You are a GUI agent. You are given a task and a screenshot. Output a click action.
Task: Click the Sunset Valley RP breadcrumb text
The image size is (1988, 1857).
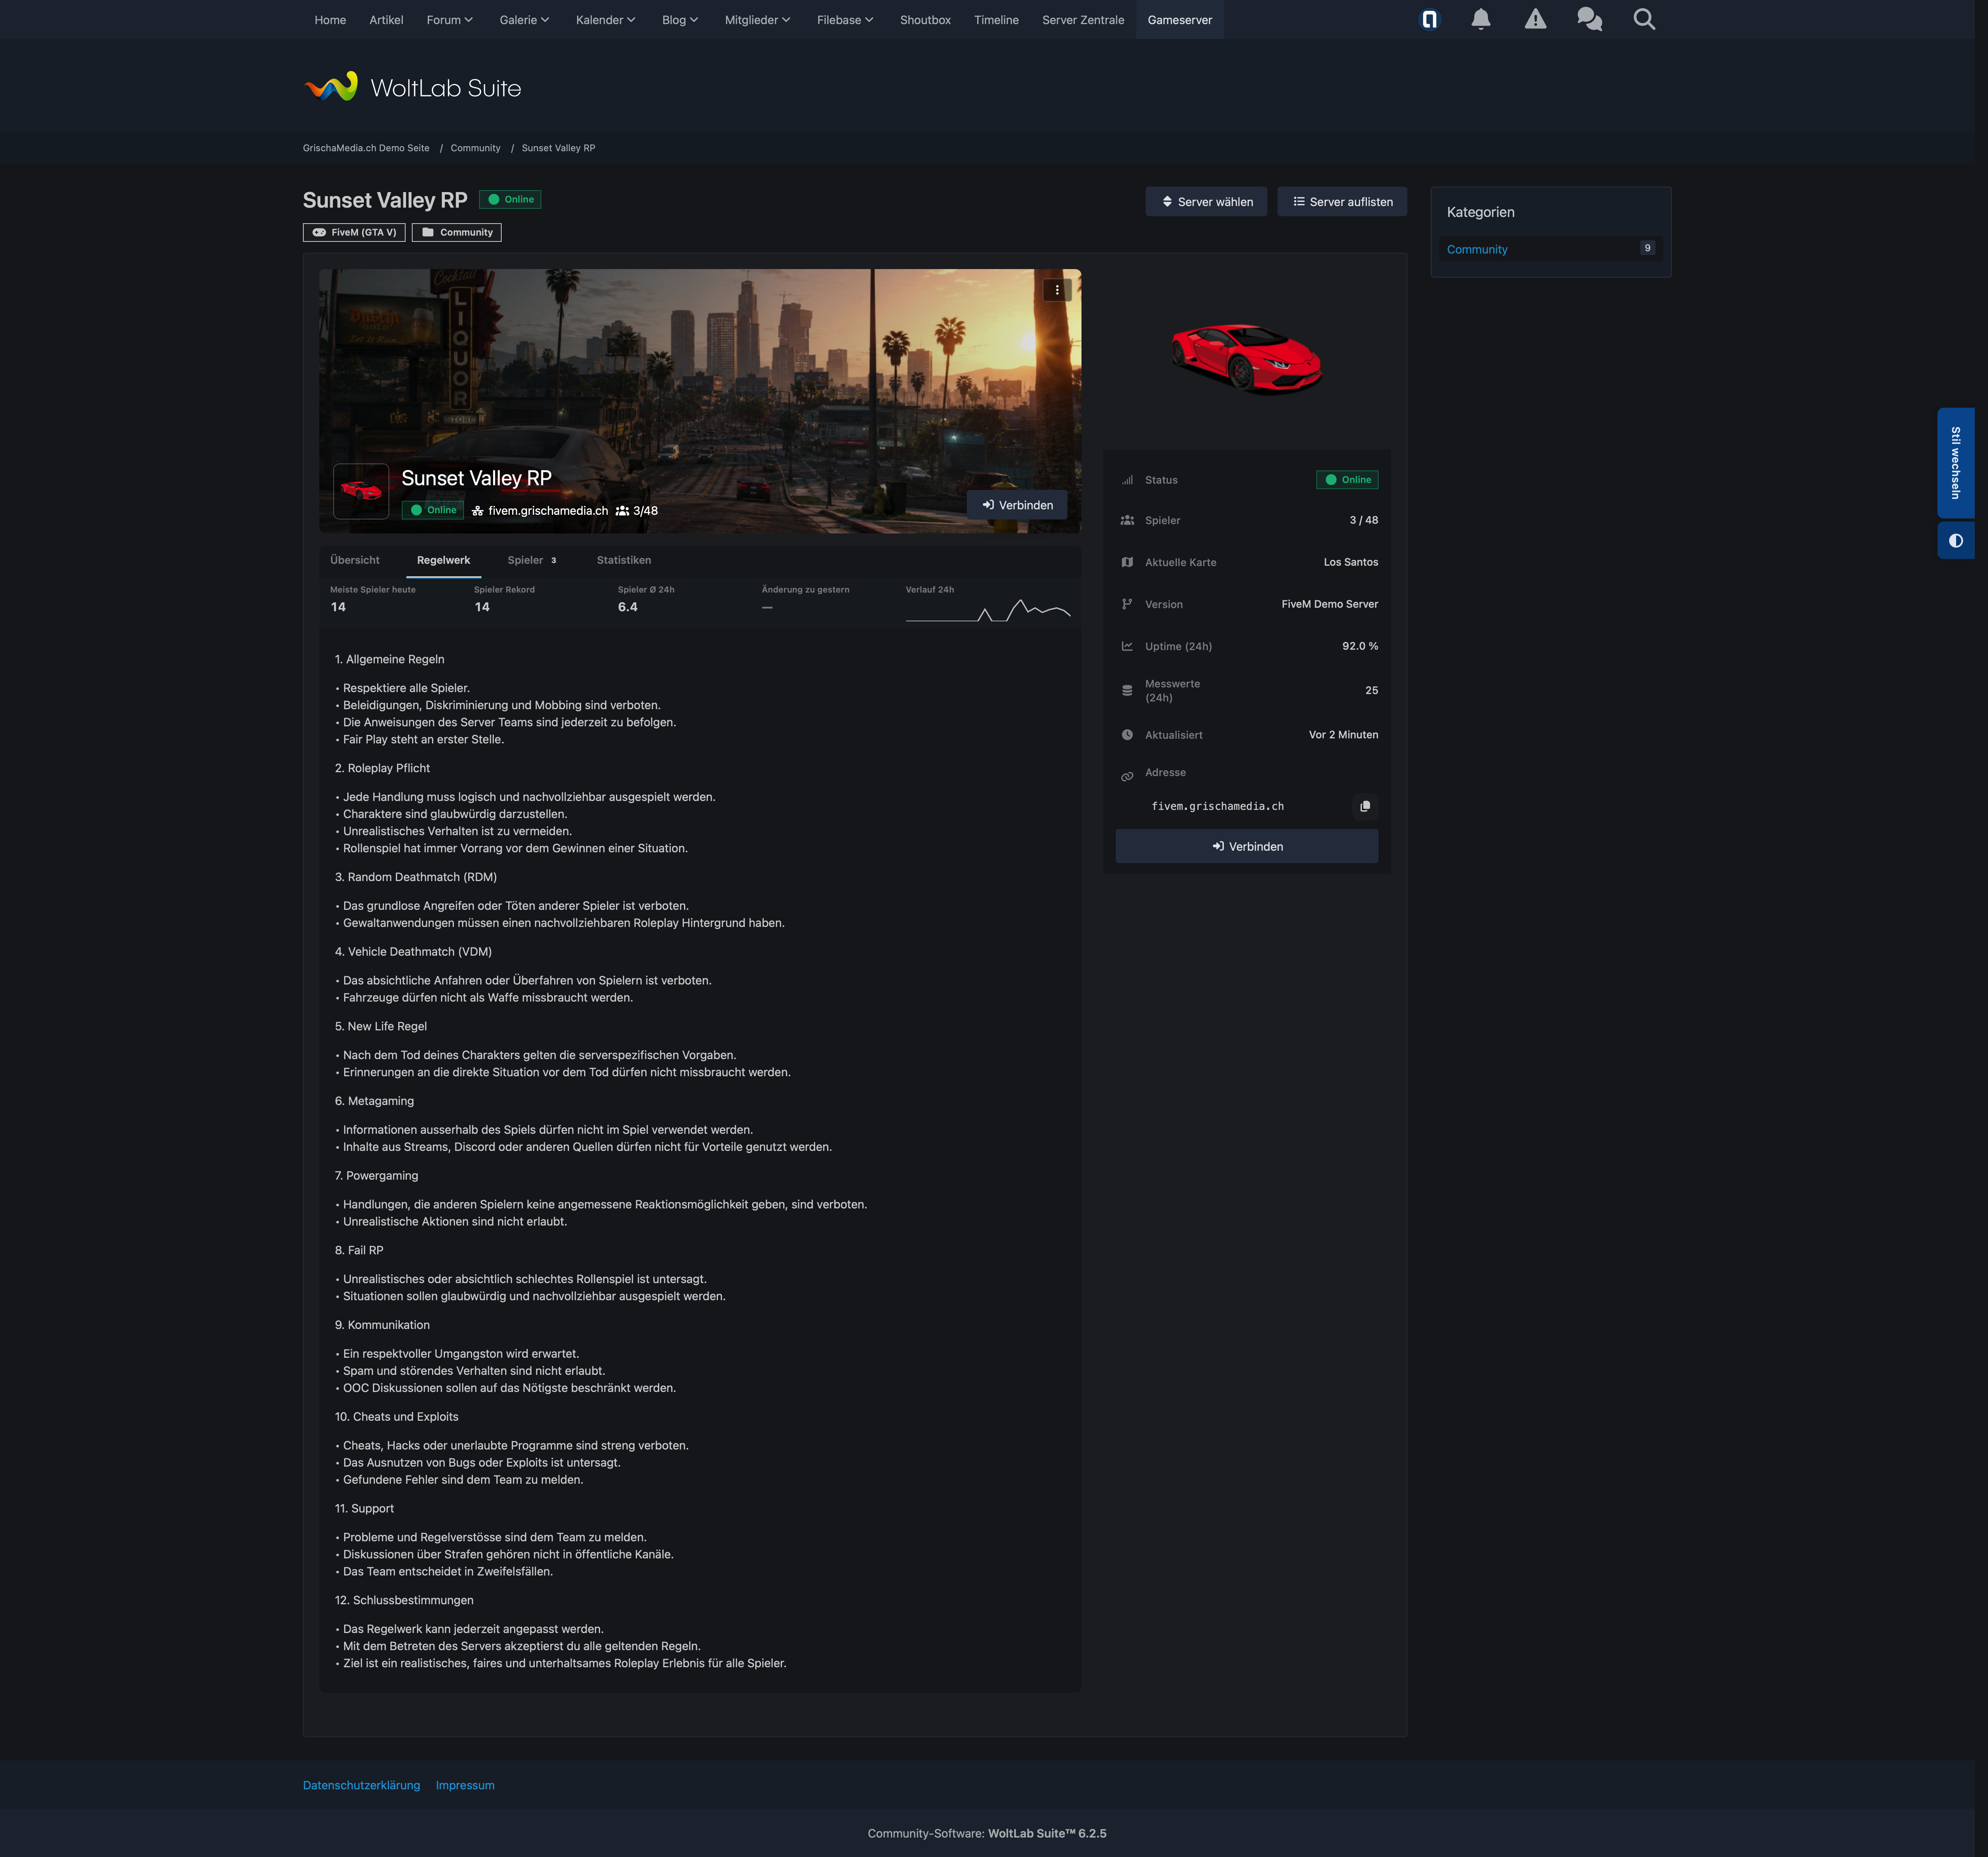pos(558,148)
